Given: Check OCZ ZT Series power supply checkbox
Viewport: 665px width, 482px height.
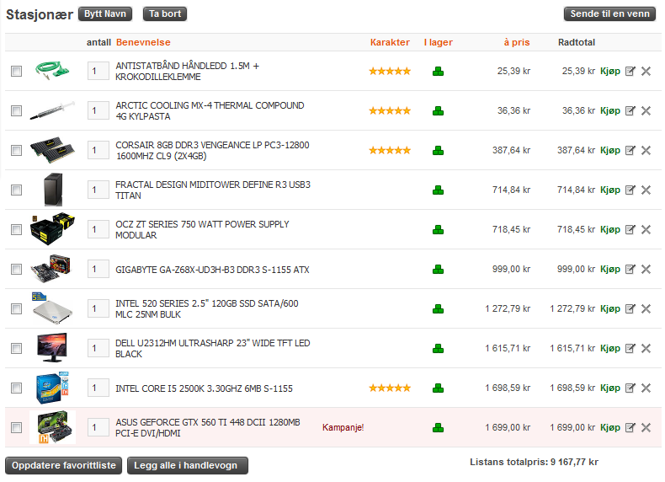Looking at the screenshot, I should [16, 229].
